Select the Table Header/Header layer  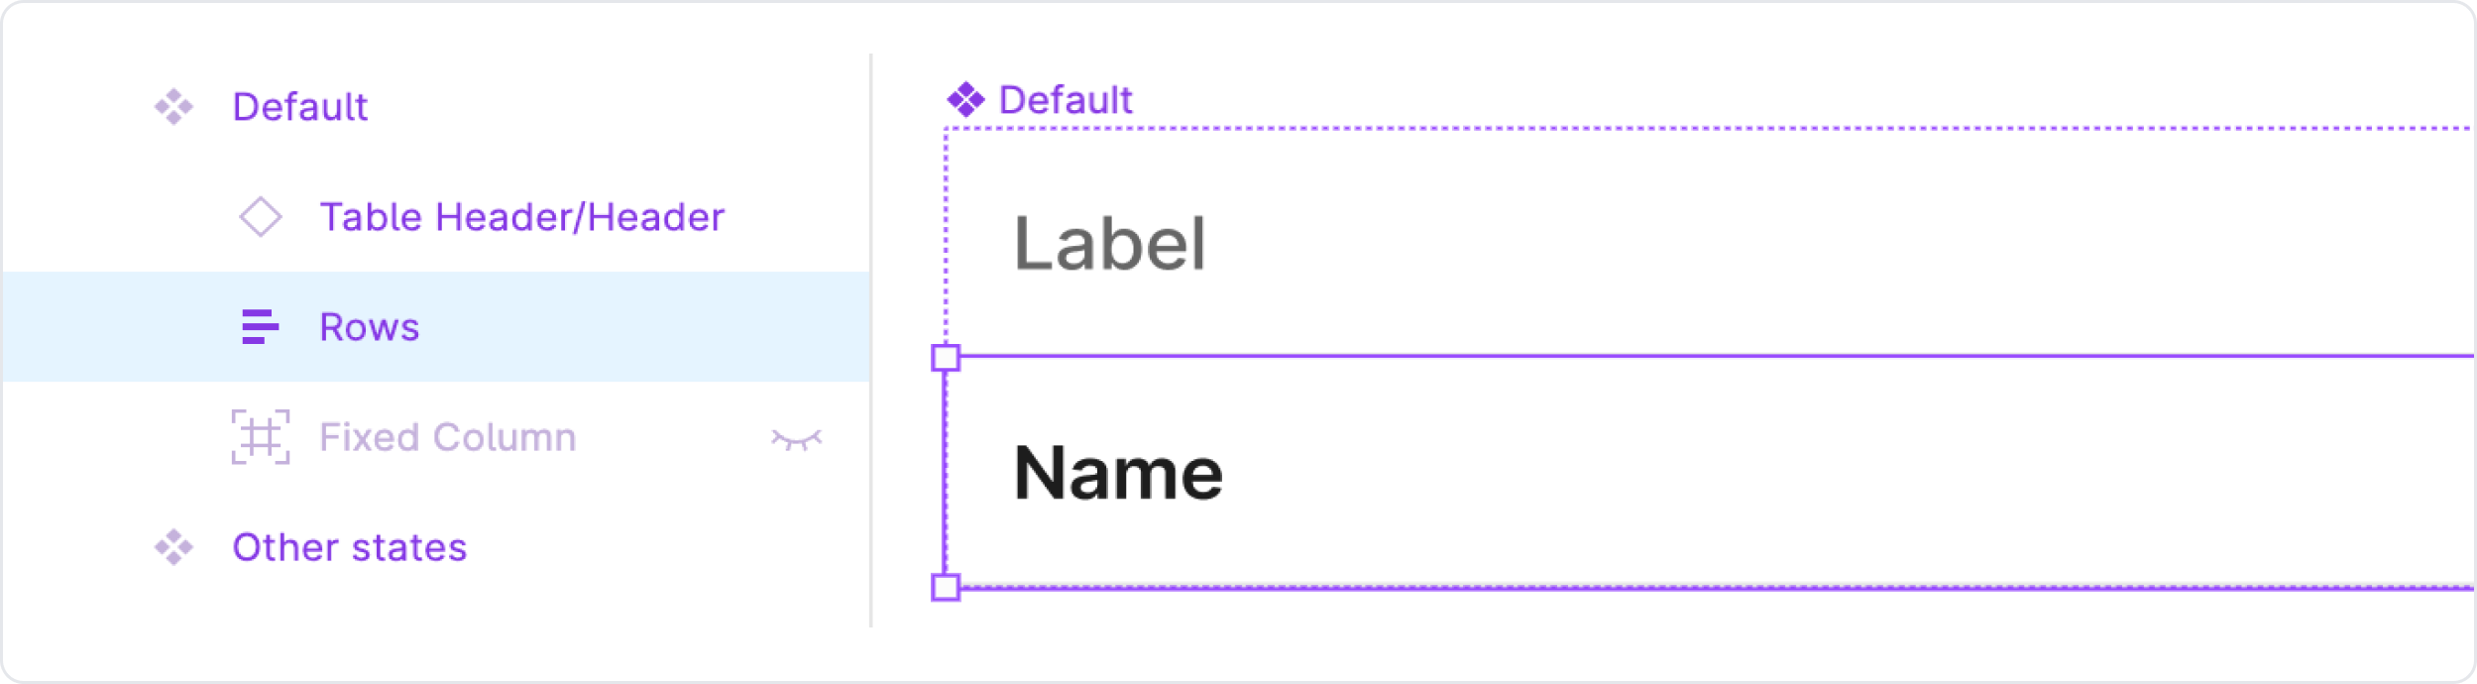(x=521, y=216)
